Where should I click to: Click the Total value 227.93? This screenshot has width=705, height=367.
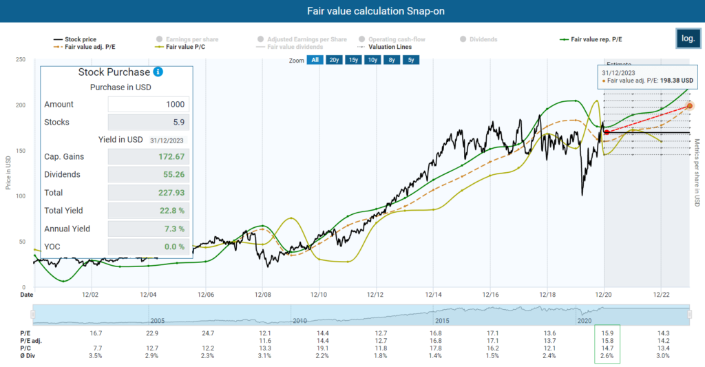tap(149, 193)
